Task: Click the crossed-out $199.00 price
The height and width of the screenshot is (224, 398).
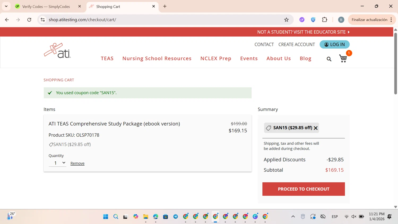Action: (x=239, y=124)
